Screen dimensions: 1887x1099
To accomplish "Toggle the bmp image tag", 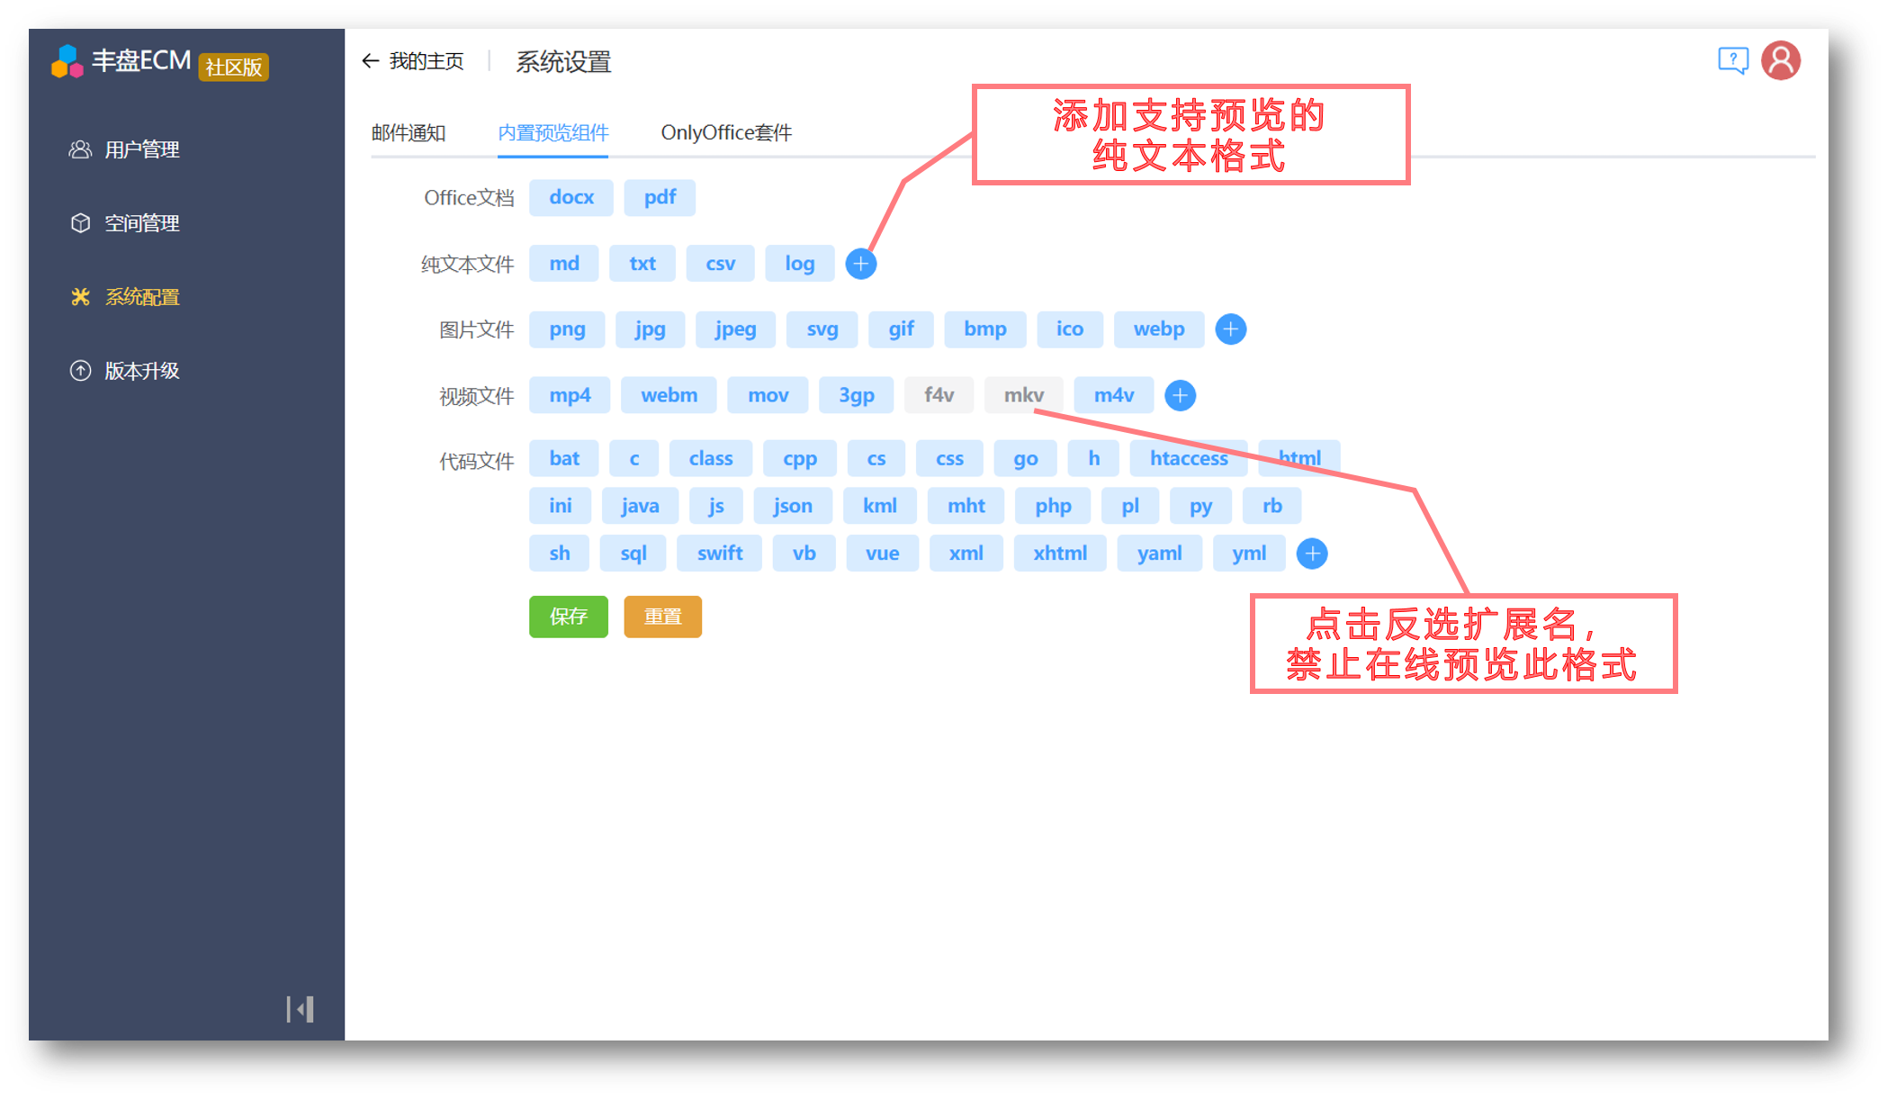I will [985, 329].
